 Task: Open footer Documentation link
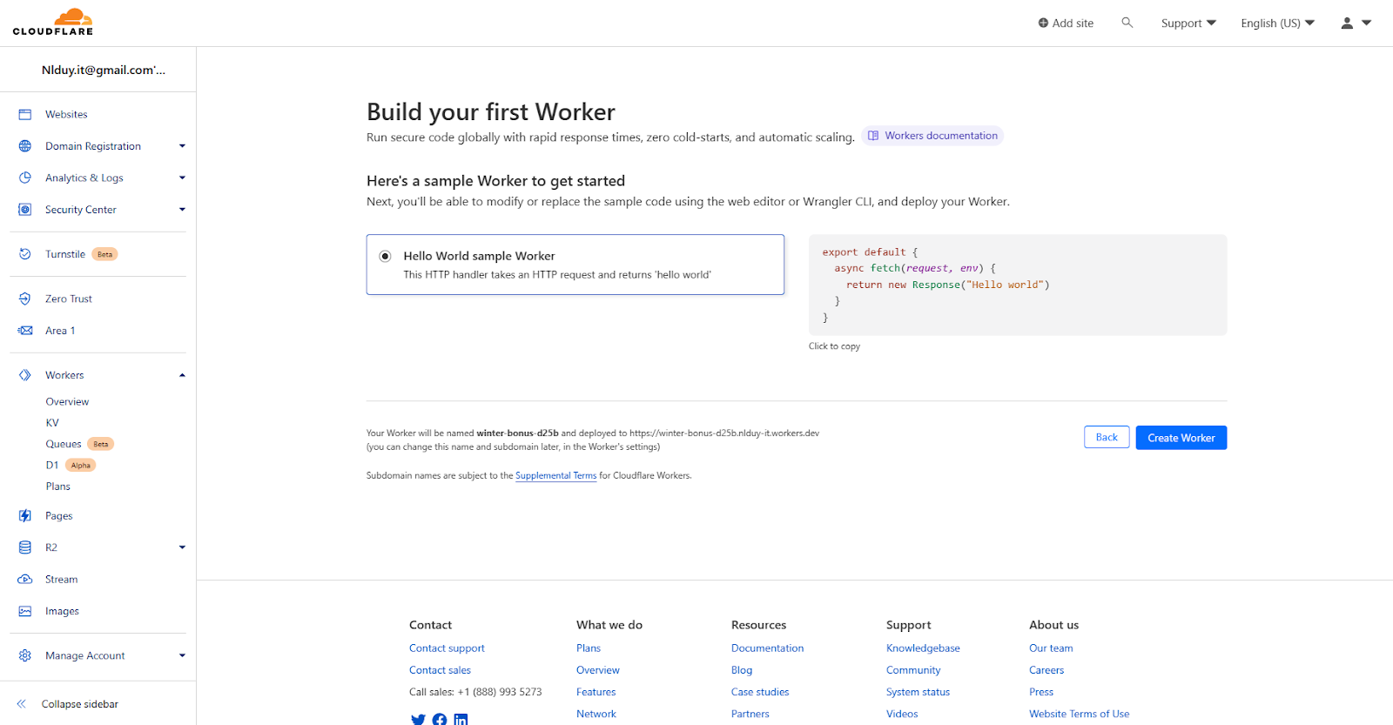[767, 648]
